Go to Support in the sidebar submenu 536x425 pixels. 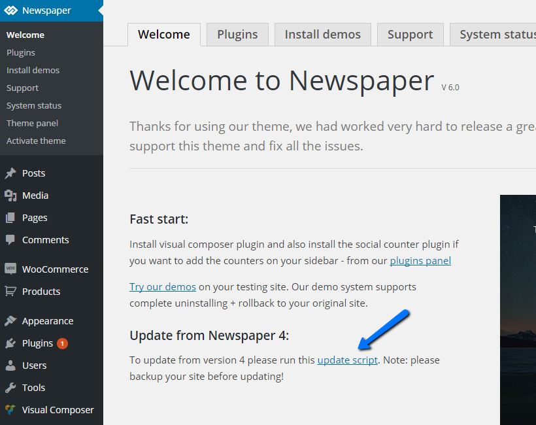pyautogui.click(x=23, y=88)
